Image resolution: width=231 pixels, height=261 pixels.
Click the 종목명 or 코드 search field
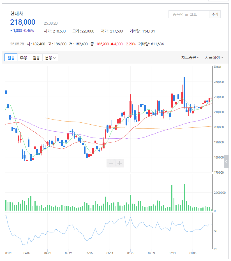coord(189,14)
